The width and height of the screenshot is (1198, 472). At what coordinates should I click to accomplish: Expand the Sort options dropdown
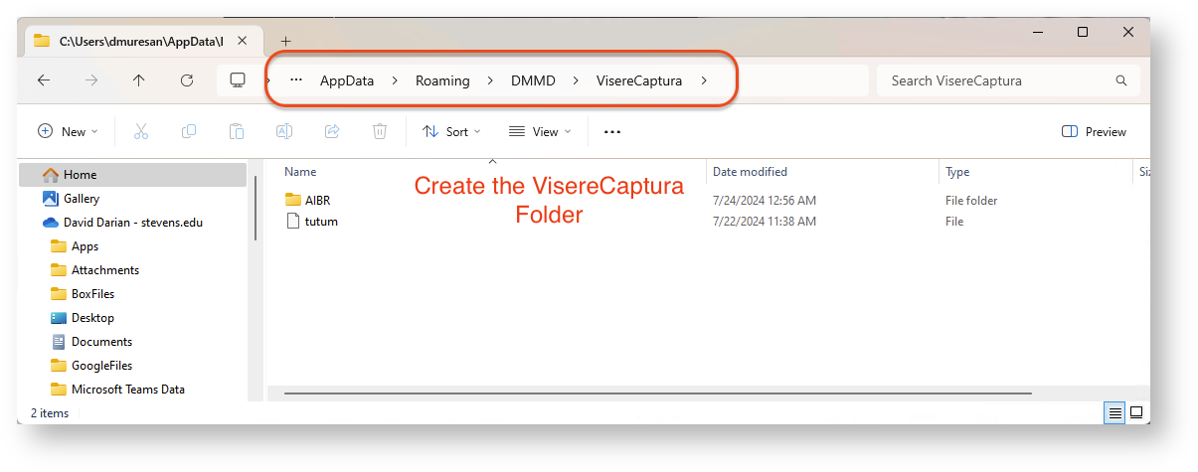click(x=451, y=131)
